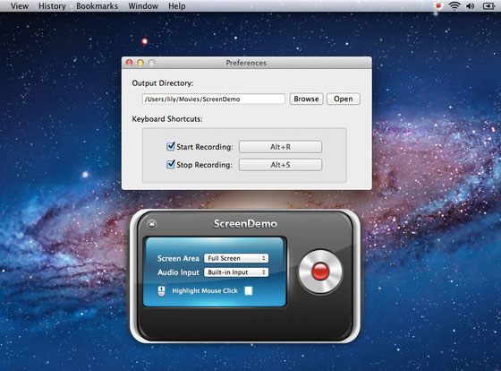Click the 'Keyboard Shortcuts:' label
The height and width of the screenshot is (371, 501).
click(167, 119)
